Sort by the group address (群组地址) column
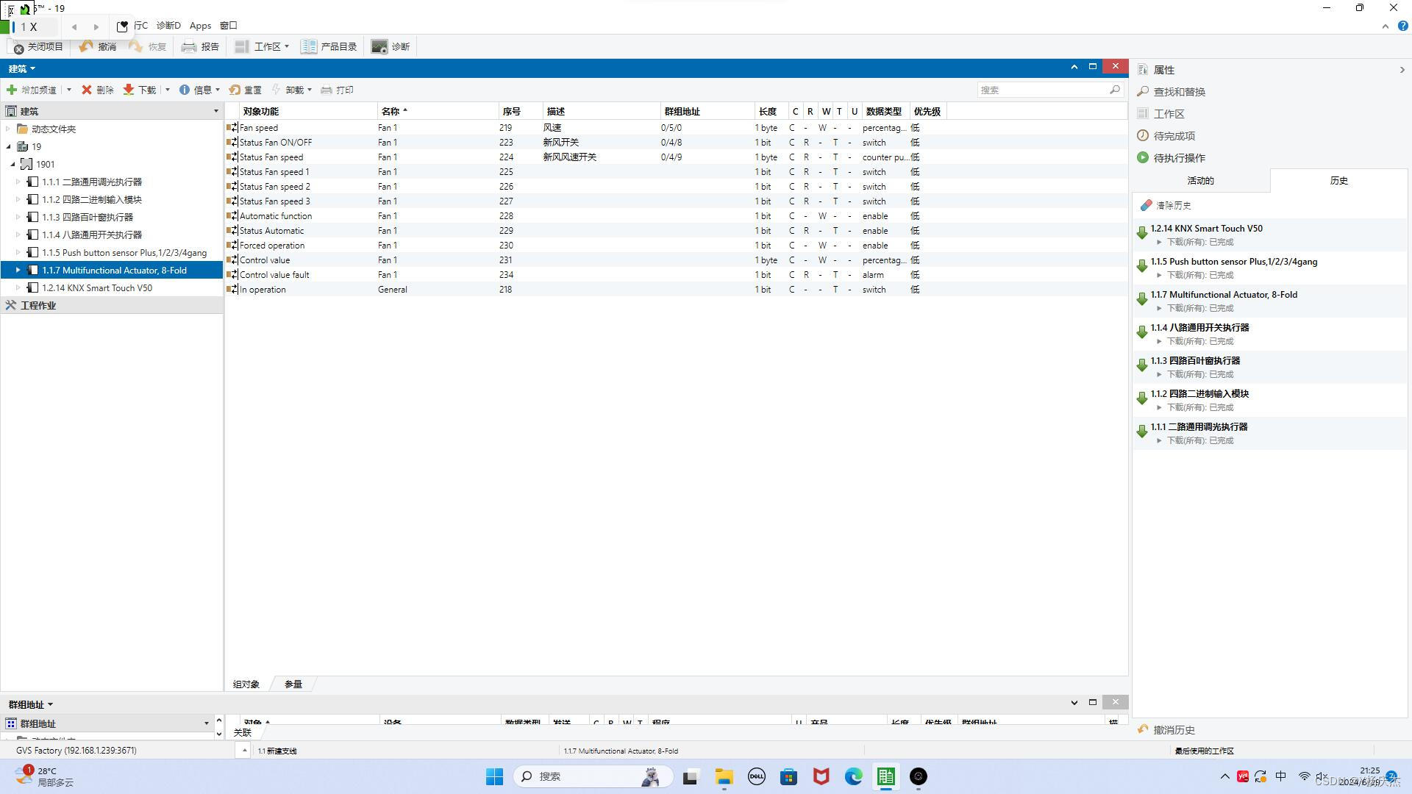 [682, 112]
